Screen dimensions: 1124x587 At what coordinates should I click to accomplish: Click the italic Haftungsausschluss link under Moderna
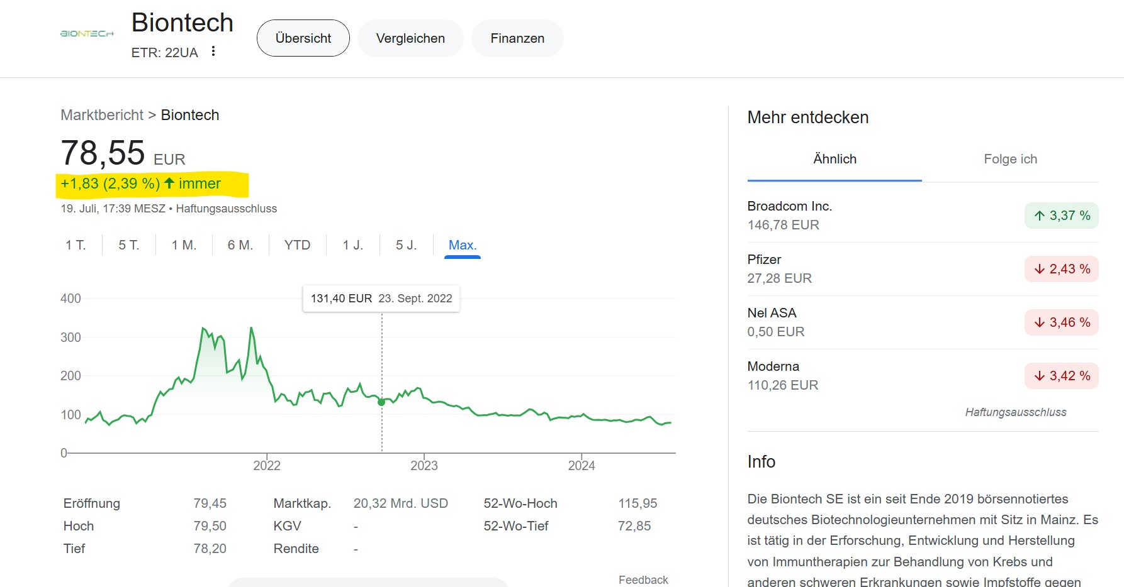point(1016,412)
